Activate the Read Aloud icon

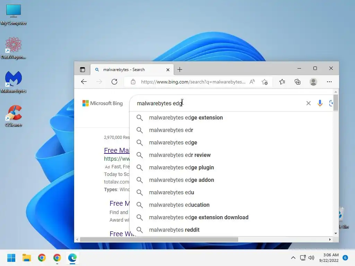coord(252,82)
